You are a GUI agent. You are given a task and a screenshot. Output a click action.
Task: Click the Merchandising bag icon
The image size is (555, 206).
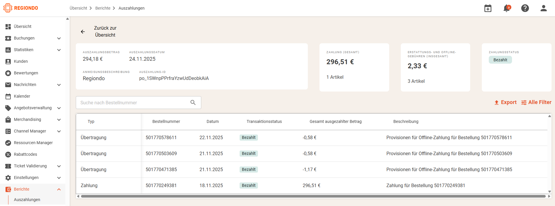8,119
